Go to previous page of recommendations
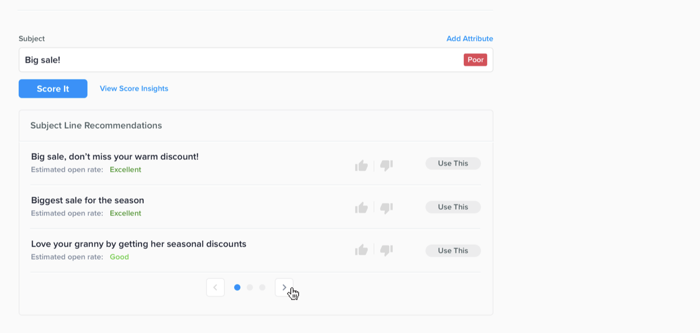Screen dimensions: 700x333 click(x=215, y=287)
